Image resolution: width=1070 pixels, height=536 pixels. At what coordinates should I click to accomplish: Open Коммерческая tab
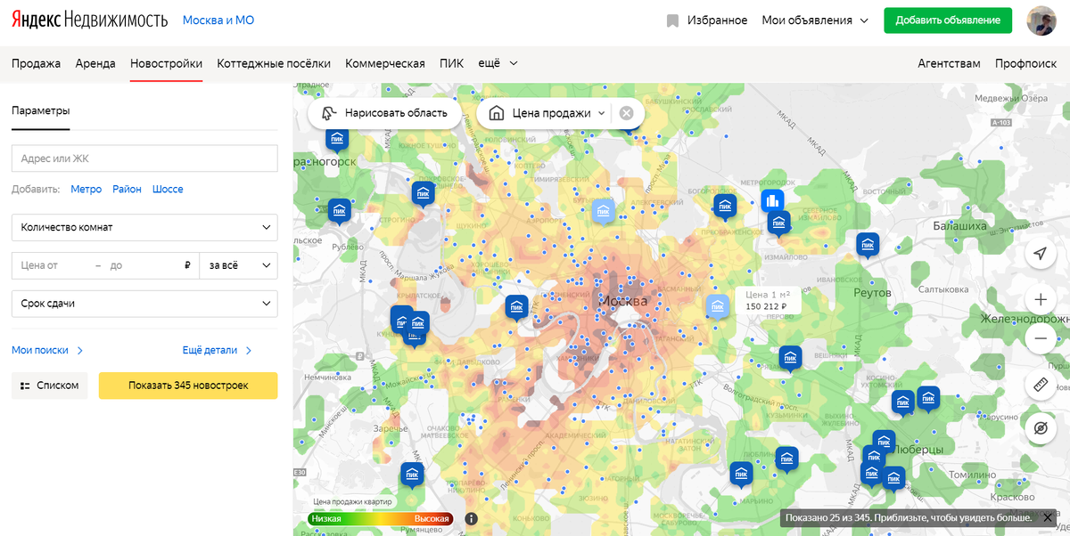coord(385,63)
